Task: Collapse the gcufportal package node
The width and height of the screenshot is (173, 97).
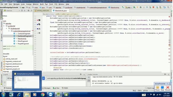Action: 4,26
